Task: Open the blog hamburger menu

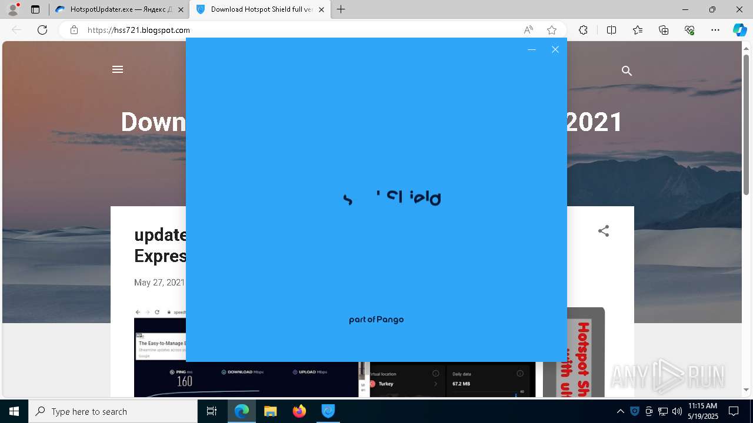Action: pyautogui.click(x=118, y=69)
